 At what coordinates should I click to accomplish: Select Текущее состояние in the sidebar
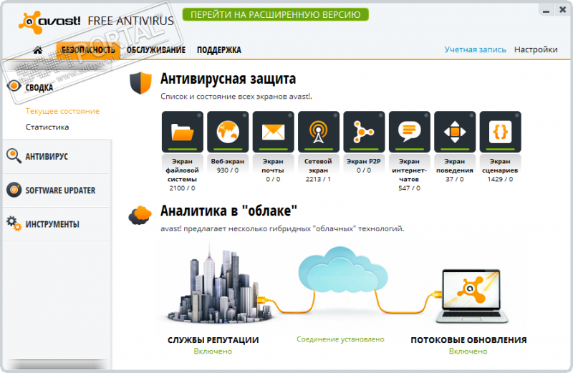[62, 111]
